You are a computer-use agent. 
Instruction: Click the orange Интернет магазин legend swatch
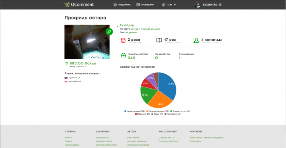coord(147,111)
